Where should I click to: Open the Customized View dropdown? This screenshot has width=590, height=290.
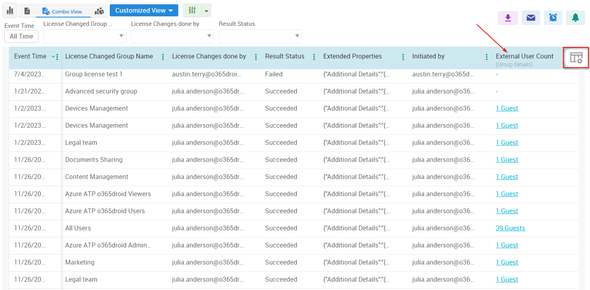(x=144, y=10)
